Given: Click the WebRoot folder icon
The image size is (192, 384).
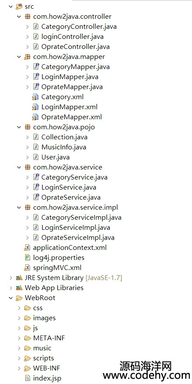Looking at the screenshot, I should [x=19, y=298].
